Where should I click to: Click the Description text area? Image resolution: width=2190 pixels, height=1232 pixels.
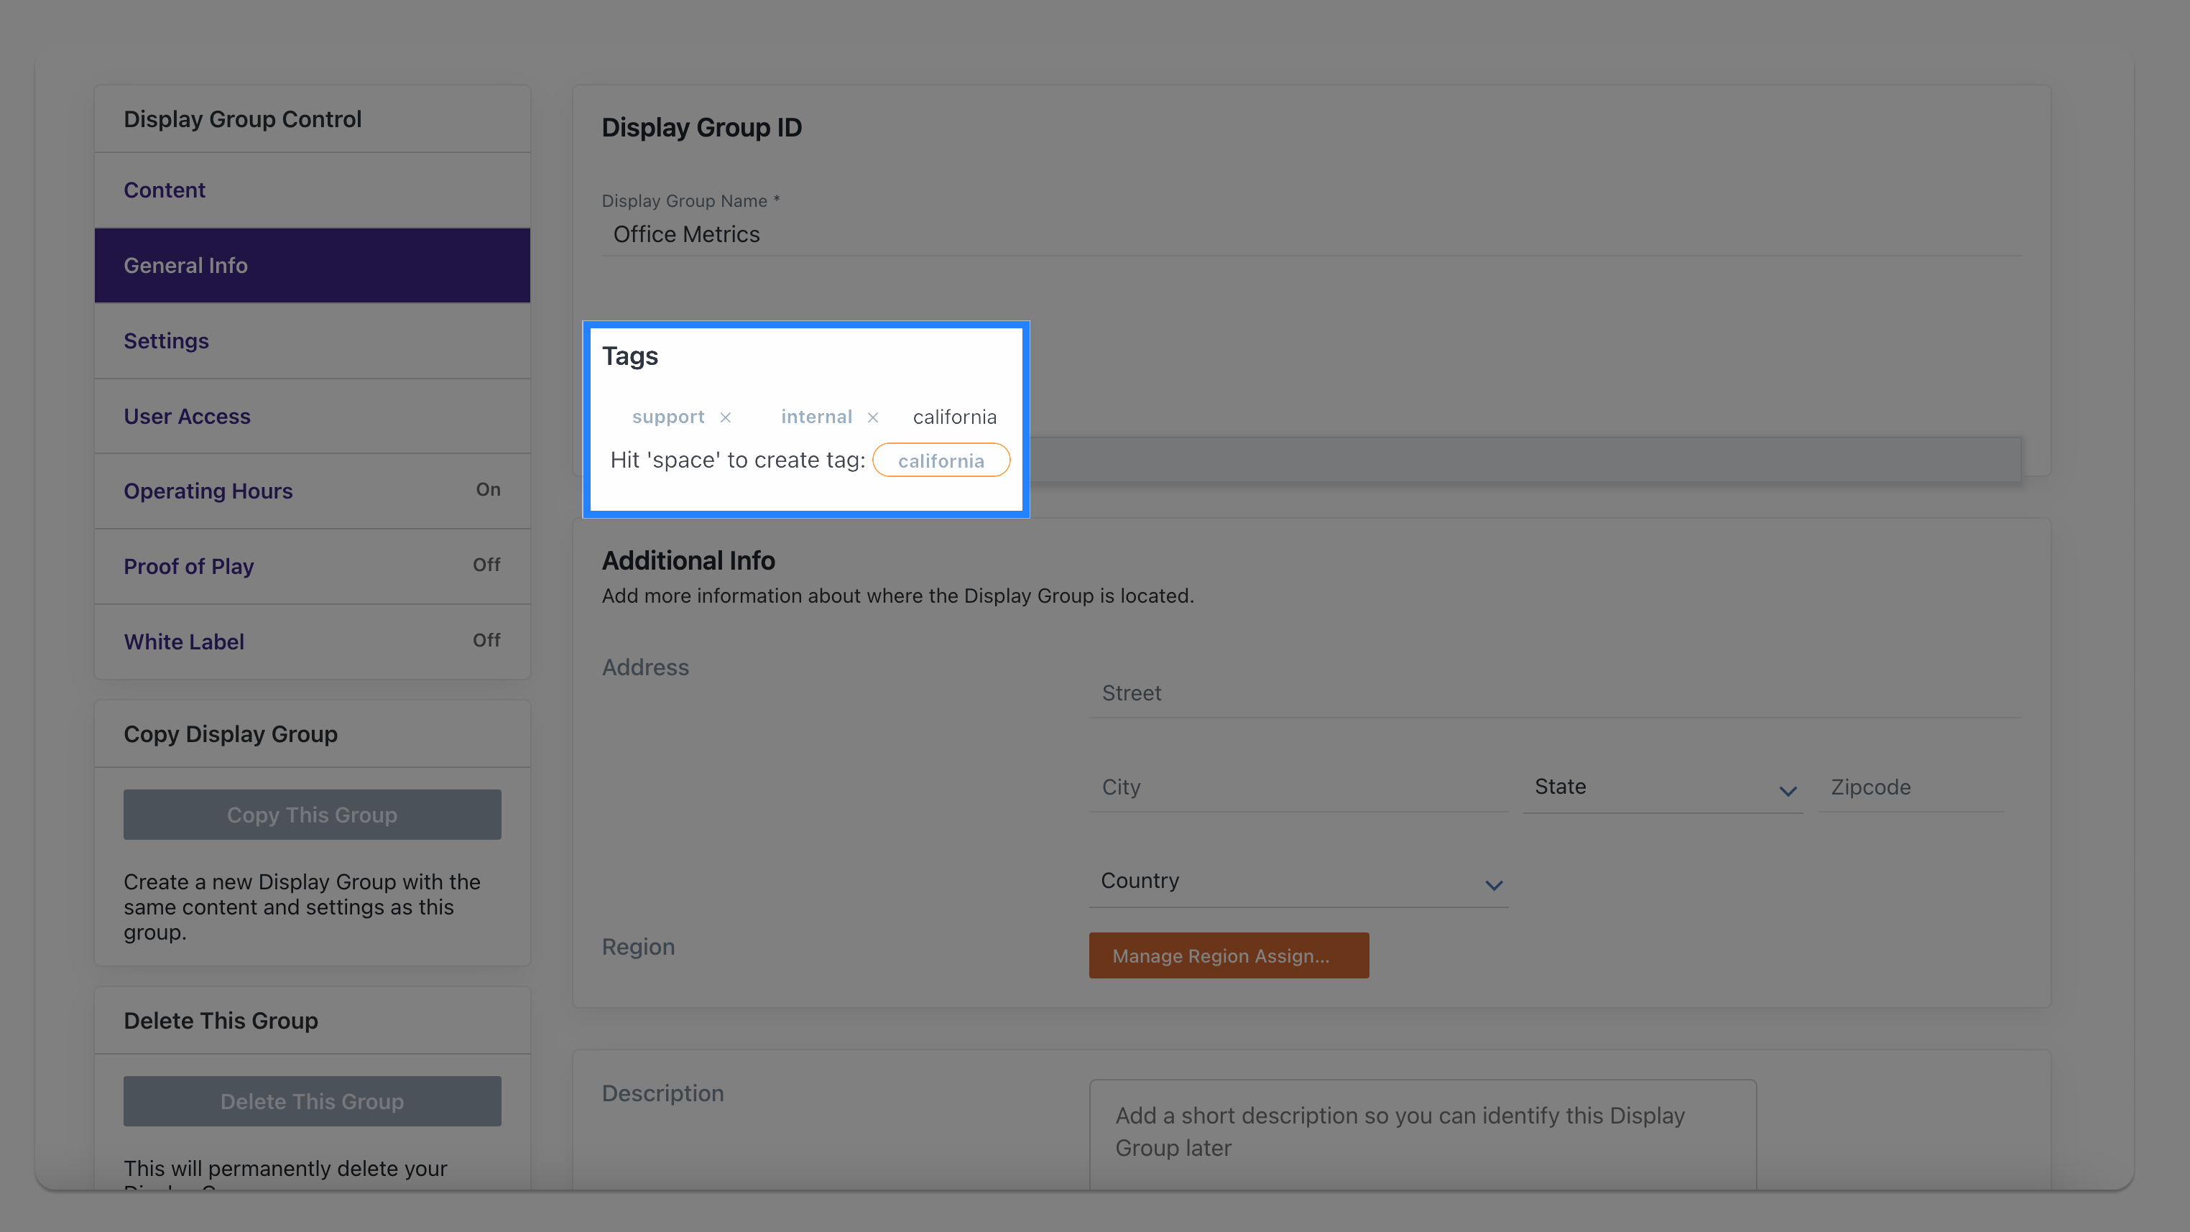coord(1423,1135)
